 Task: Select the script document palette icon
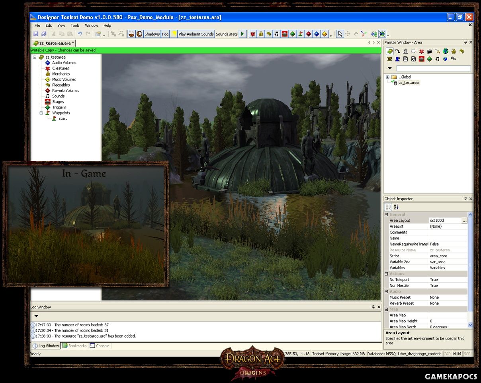[405, 59]
